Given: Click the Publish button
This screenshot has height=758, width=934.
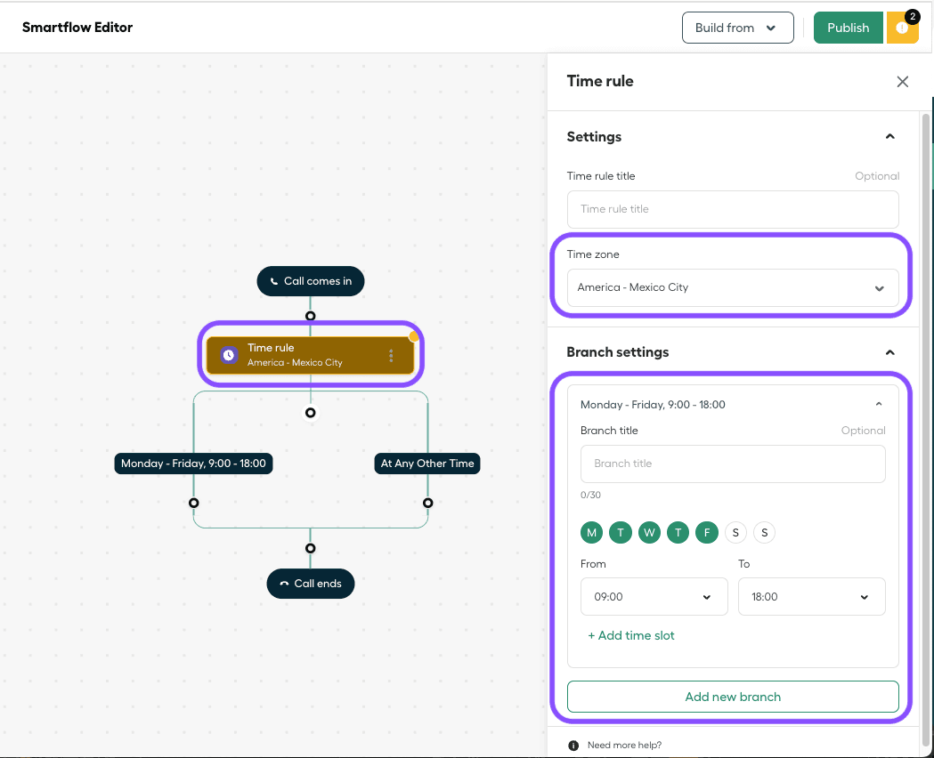Looking at the screenshot, I should click(x=848, y=28).
